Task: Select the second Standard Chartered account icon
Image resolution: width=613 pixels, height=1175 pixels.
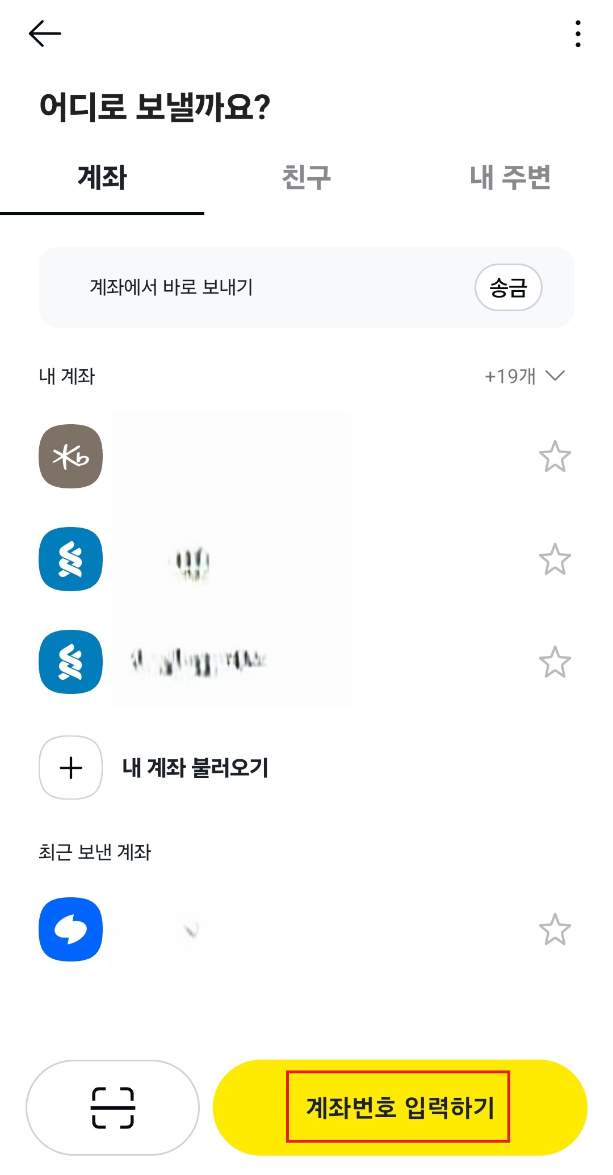Action: pyautogui.click(x=71, y=662)
